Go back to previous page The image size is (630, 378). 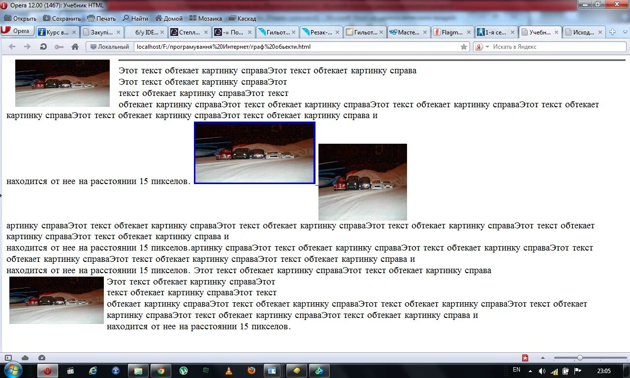(x=12, y=47)
